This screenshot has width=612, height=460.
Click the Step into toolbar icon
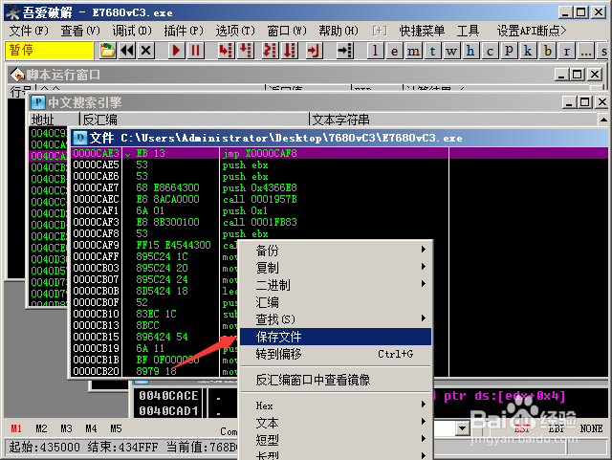tap(226, 51)
